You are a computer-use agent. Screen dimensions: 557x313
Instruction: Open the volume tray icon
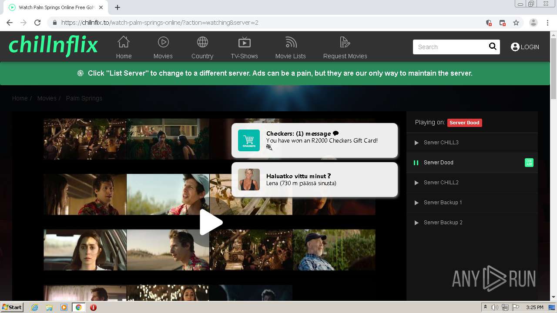[x=495, y=307]
